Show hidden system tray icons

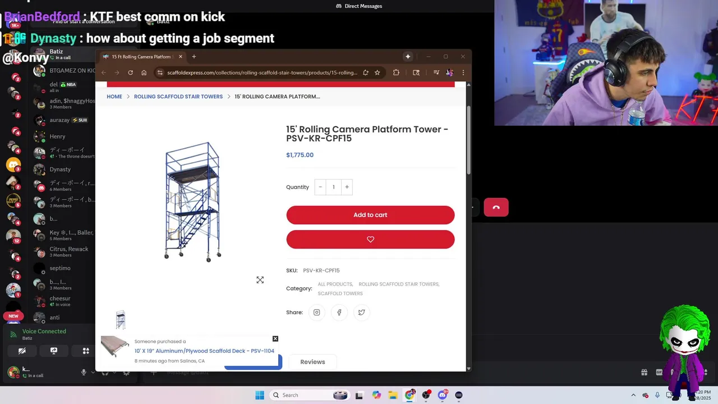point(633,395)
